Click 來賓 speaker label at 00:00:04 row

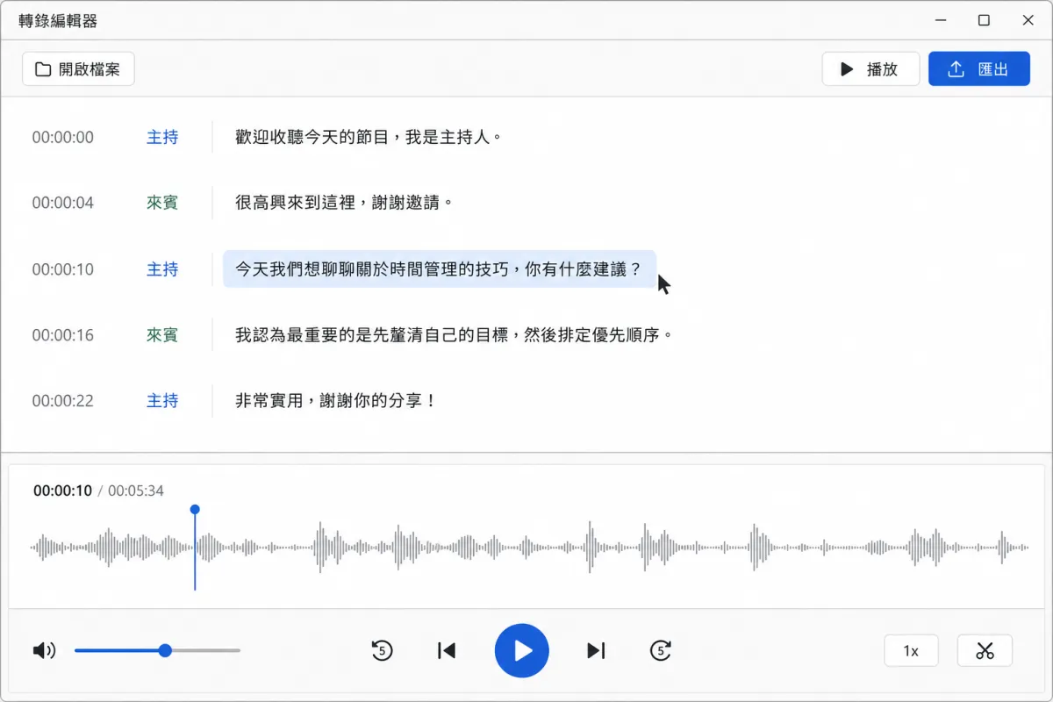point(162,203)
